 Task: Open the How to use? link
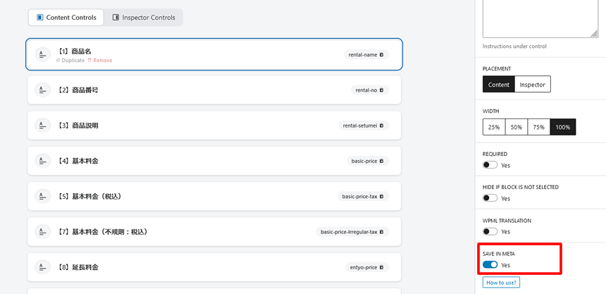(x=501, y=283)
